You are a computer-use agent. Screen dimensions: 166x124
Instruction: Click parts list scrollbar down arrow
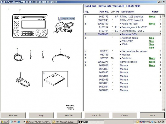(x=163, y=110)
